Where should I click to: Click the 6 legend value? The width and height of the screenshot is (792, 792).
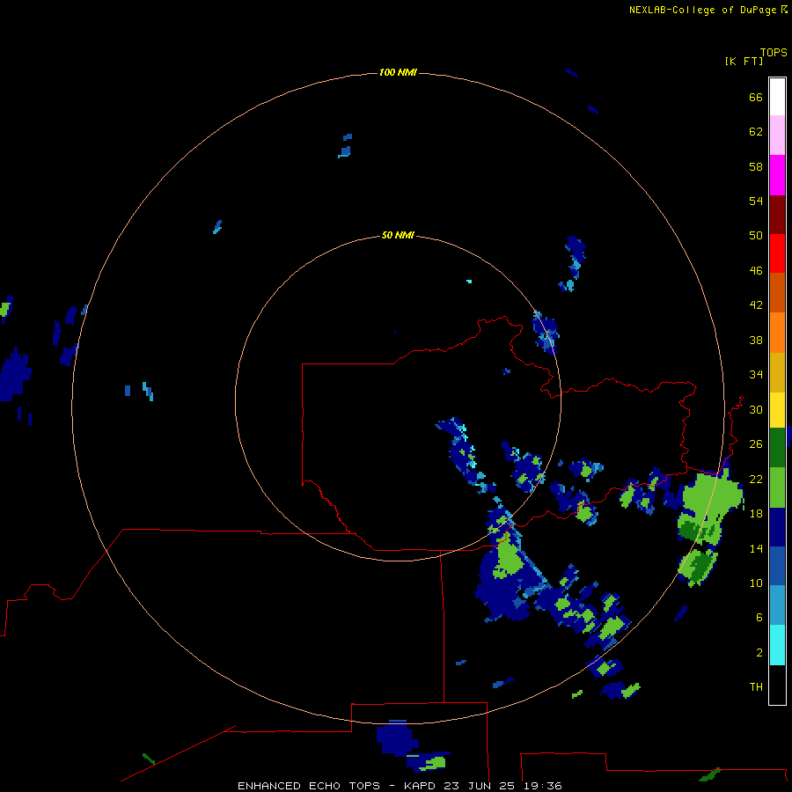tap(759, 618)
